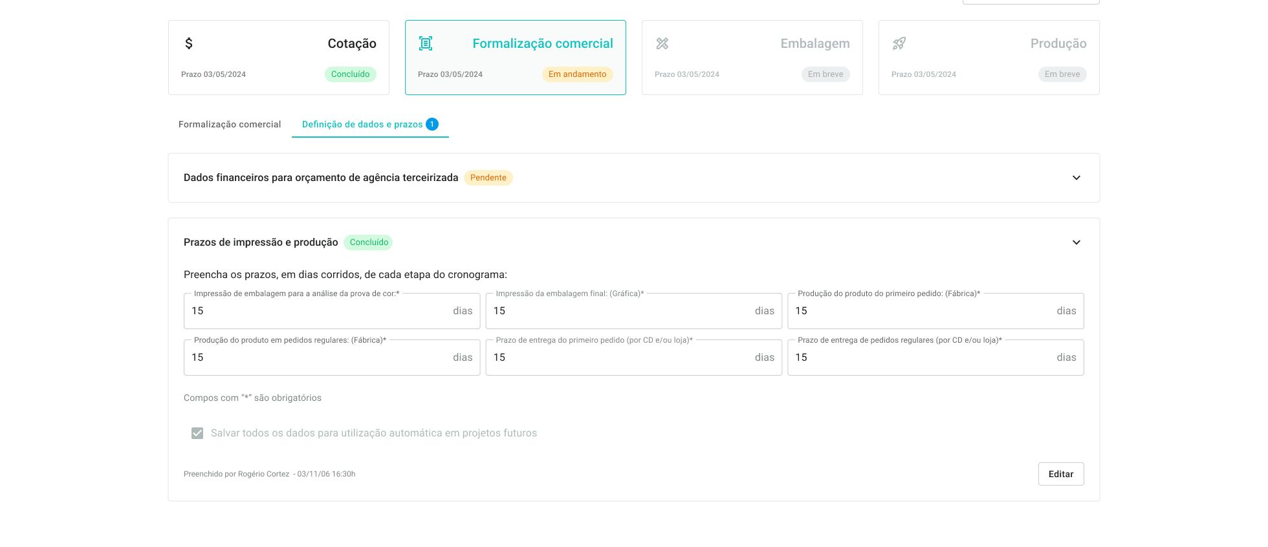1268x547 pixels.
Task: Click the notification badge on Definição de dados tab
Action: pos(432,124)
